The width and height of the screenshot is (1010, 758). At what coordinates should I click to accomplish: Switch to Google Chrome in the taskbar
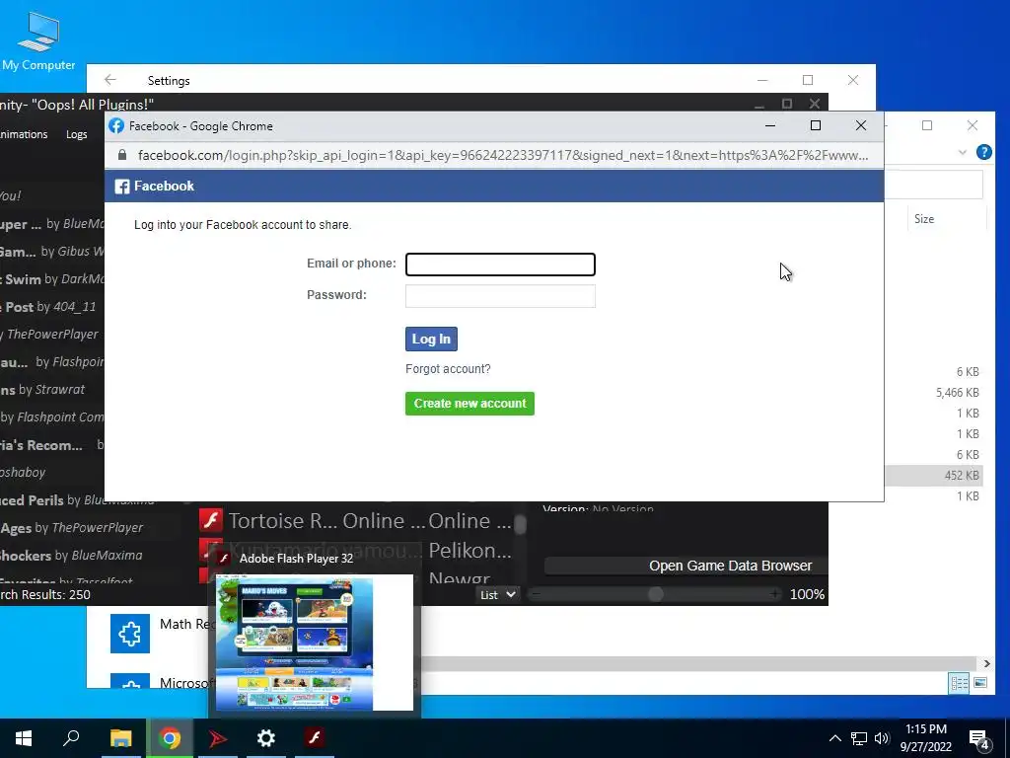coord(170,738)
